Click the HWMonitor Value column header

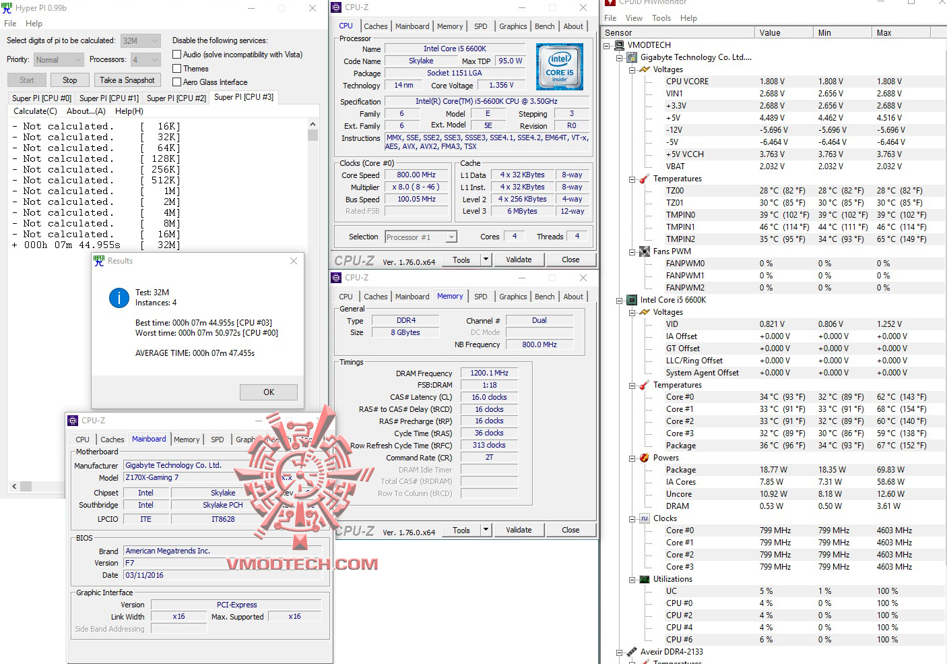(783, 32)
